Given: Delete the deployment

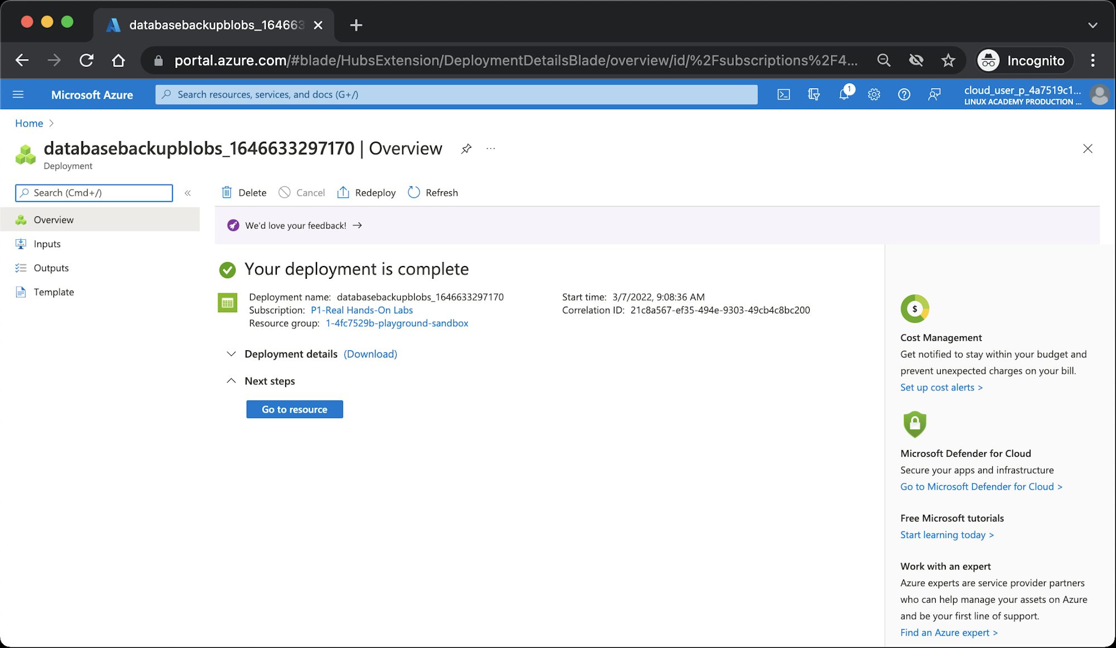Looking at the screenshot, I should 243,192.
